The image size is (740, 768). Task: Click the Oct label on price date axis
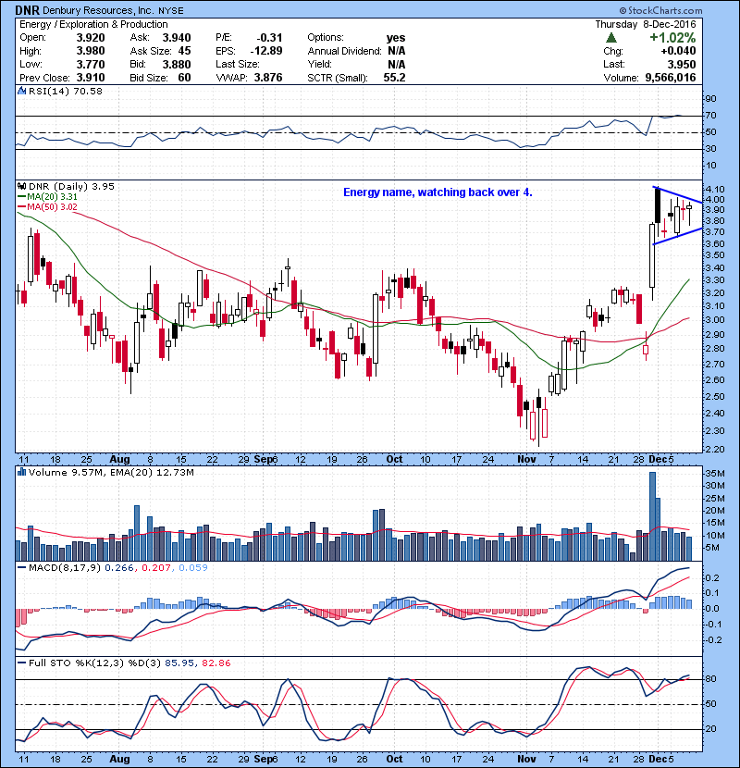pos(394,459)
